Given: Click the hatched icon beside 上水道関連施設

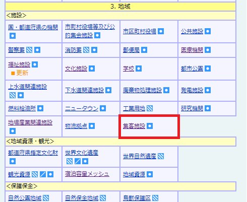Looking at the screenshot, I should pos(13,95).
